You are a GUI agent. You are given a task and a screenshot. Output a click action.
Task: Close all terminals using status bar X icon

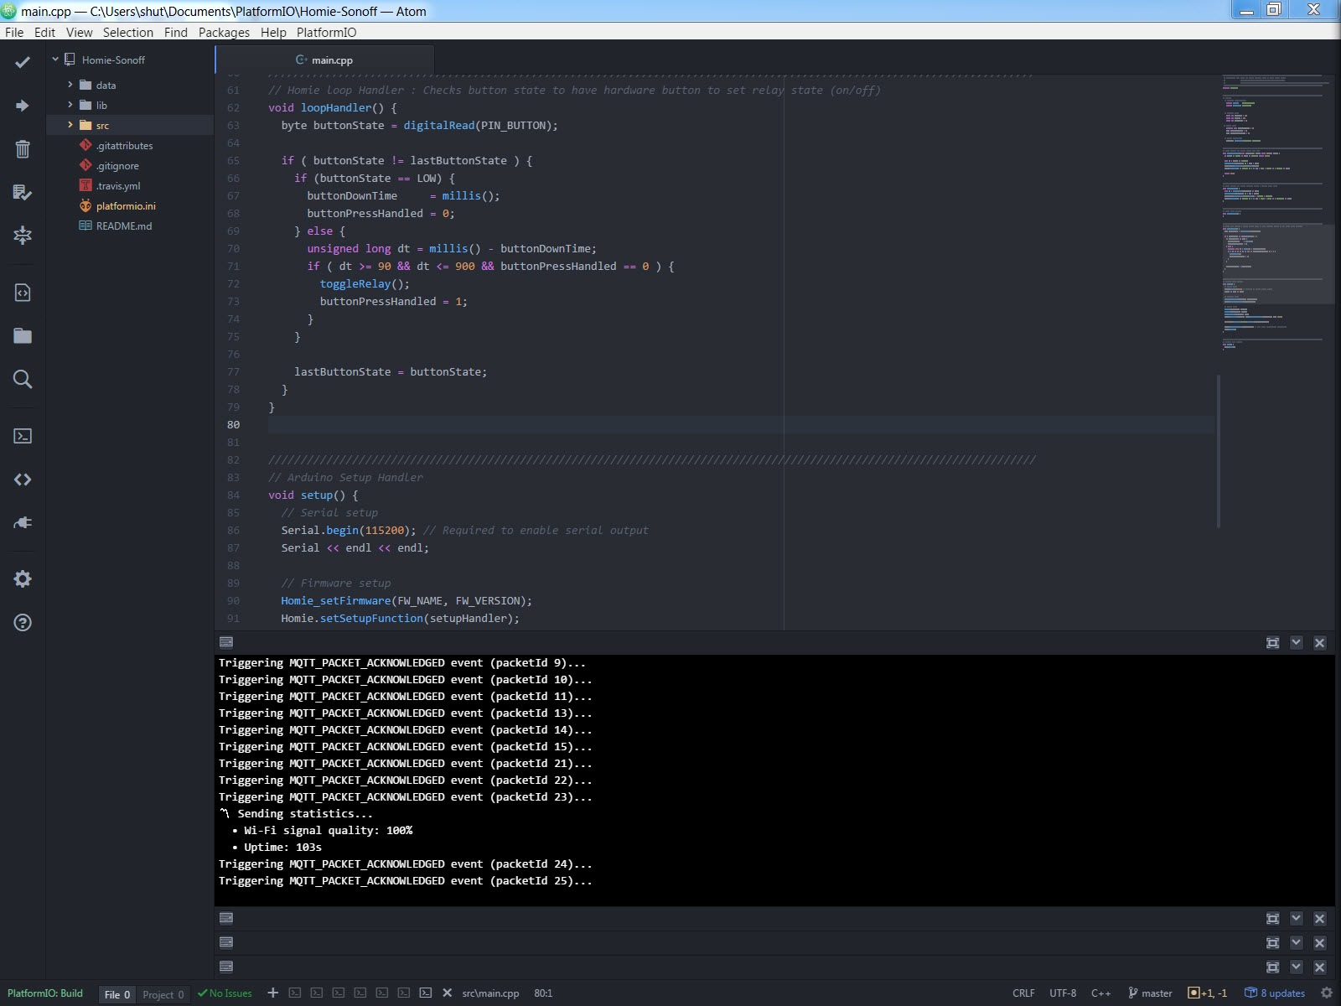pyautogui.click(x=448, y=993)
